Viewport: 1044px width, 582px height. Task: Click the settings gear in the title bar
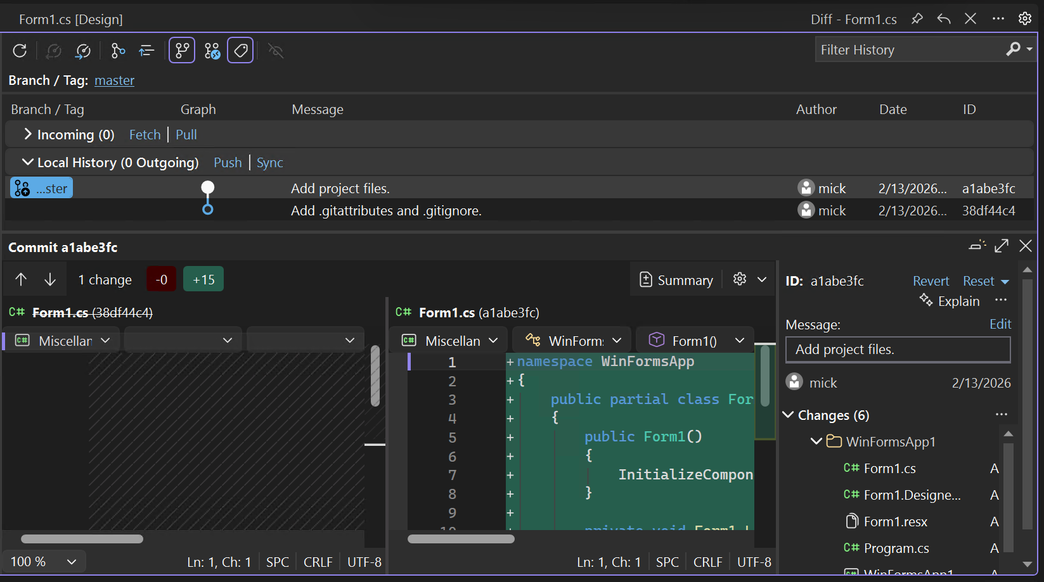[x=1025, y=18]
